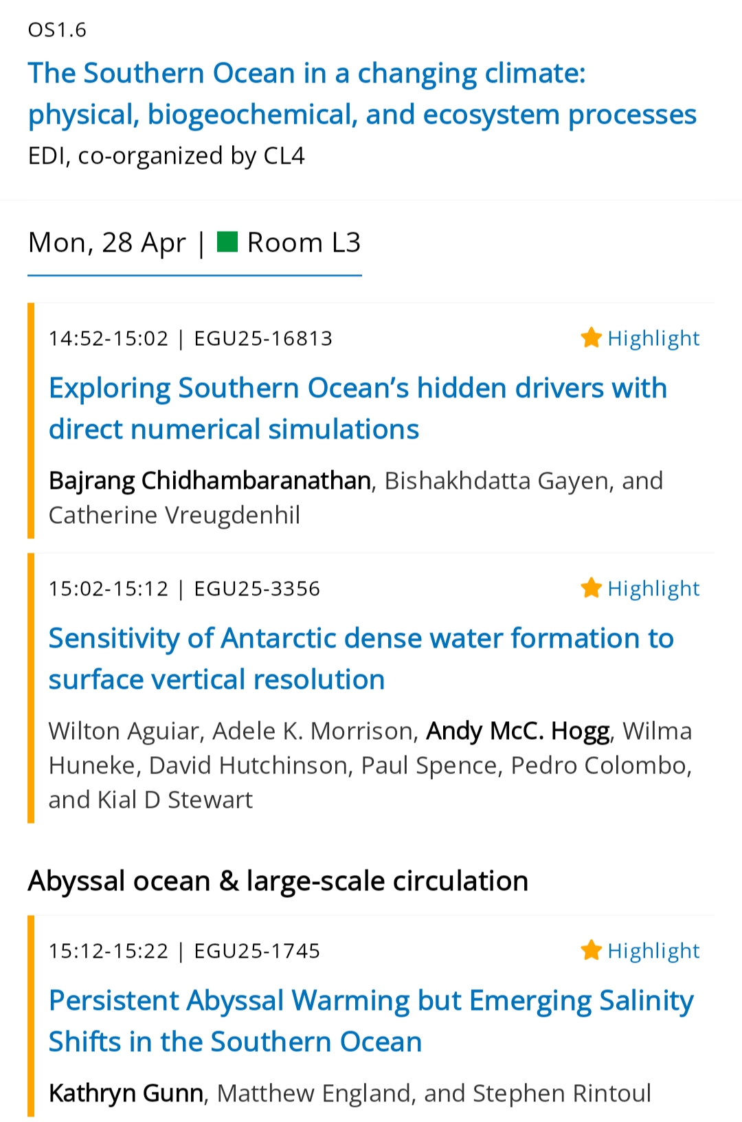
Task: Click abstract ID EGU25-16813
Action: click(x=263, y=338)
